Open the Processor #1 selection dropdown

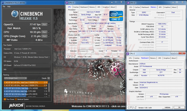[x=86, y=51]
